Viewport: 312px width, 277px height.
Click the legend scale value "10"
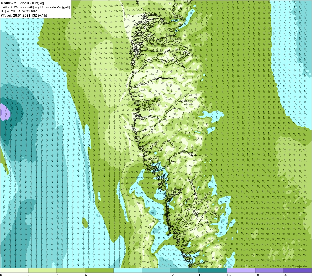click(144, 275)
